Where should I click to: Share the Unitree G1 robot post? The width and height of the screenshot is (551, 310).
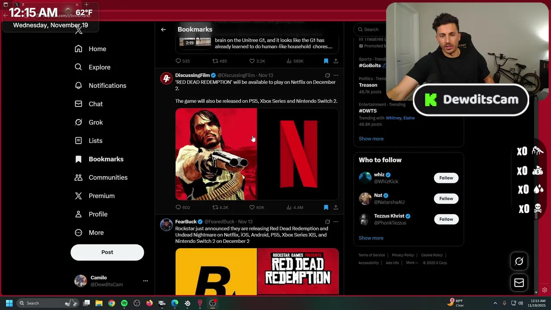point(336,61)
